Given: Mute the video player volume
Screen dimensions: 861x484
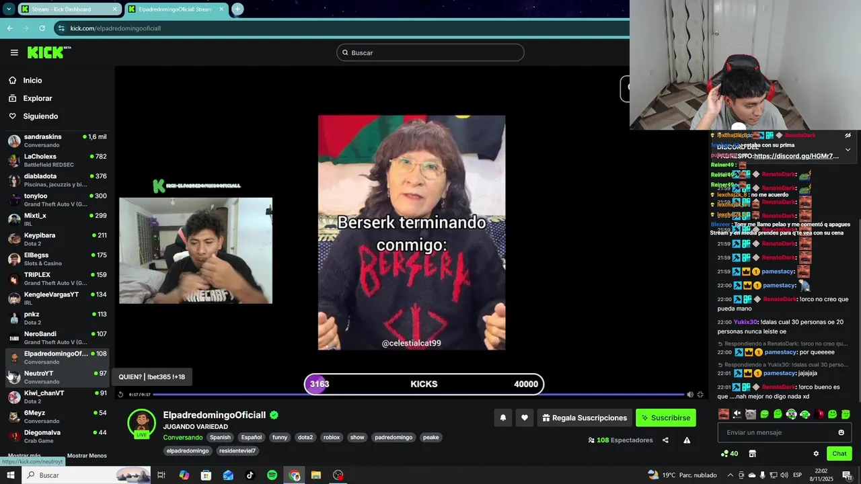Looking at the screenshot, I should 690,395.
